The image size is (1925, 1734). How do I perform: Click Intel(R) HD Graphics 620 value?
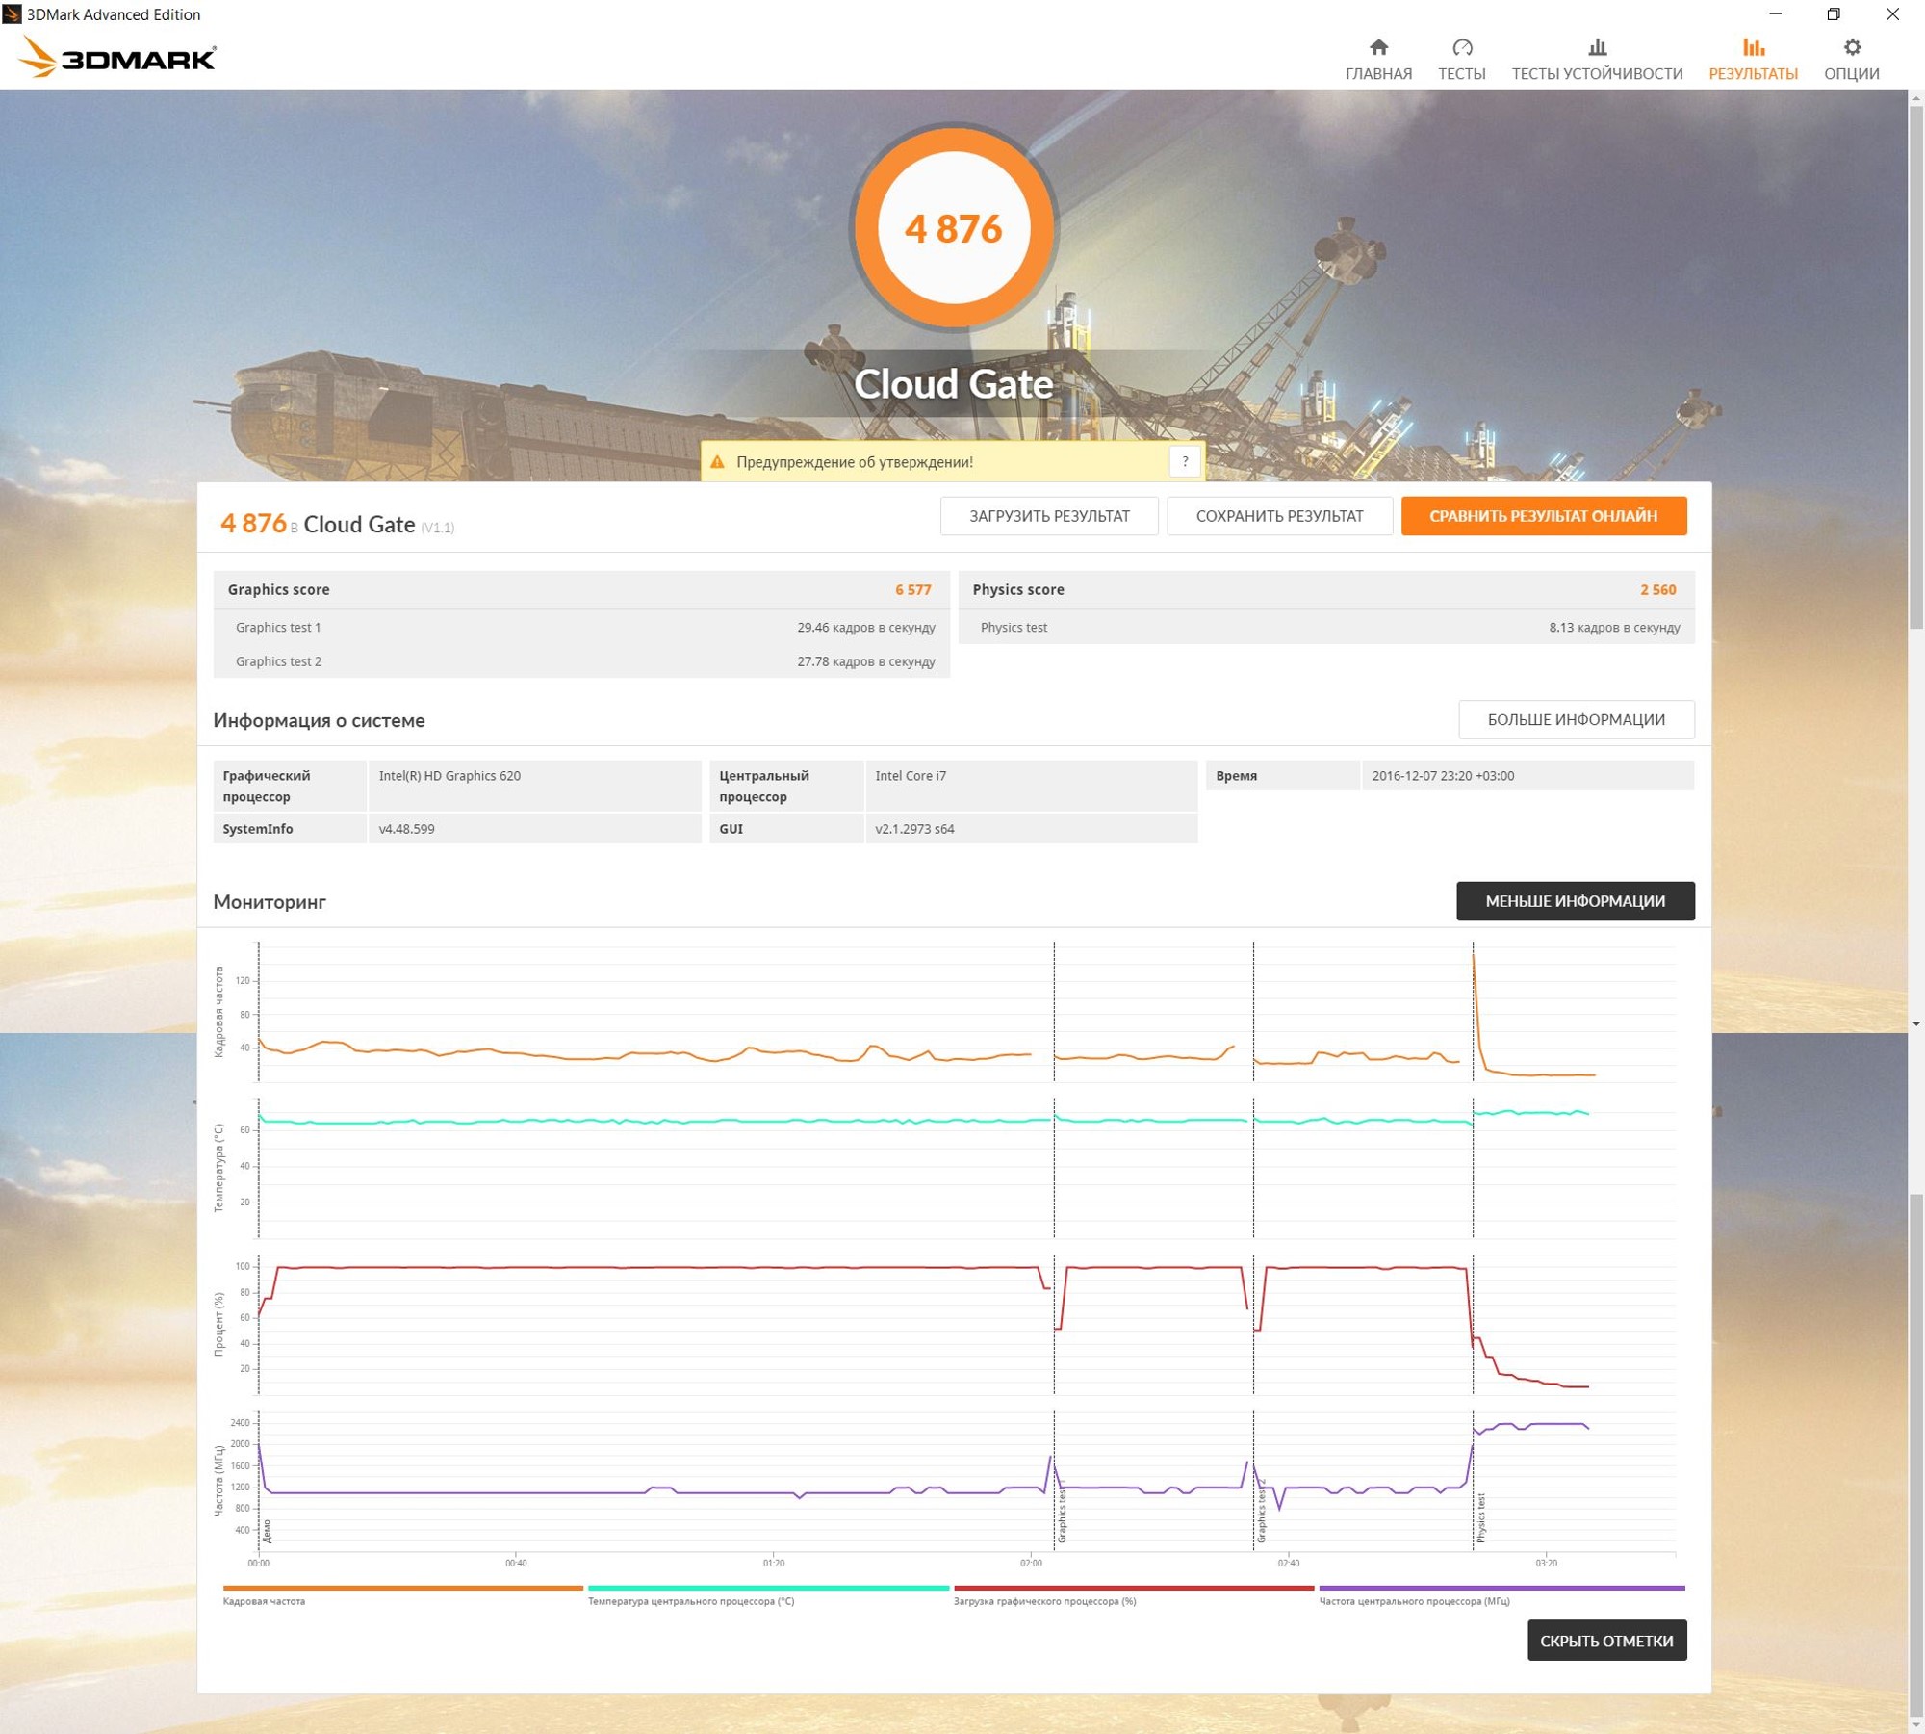point(449,776)
